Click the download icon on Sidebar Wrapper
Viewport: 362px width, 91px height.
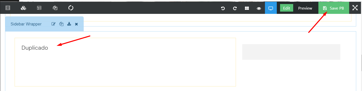[69, 24]
